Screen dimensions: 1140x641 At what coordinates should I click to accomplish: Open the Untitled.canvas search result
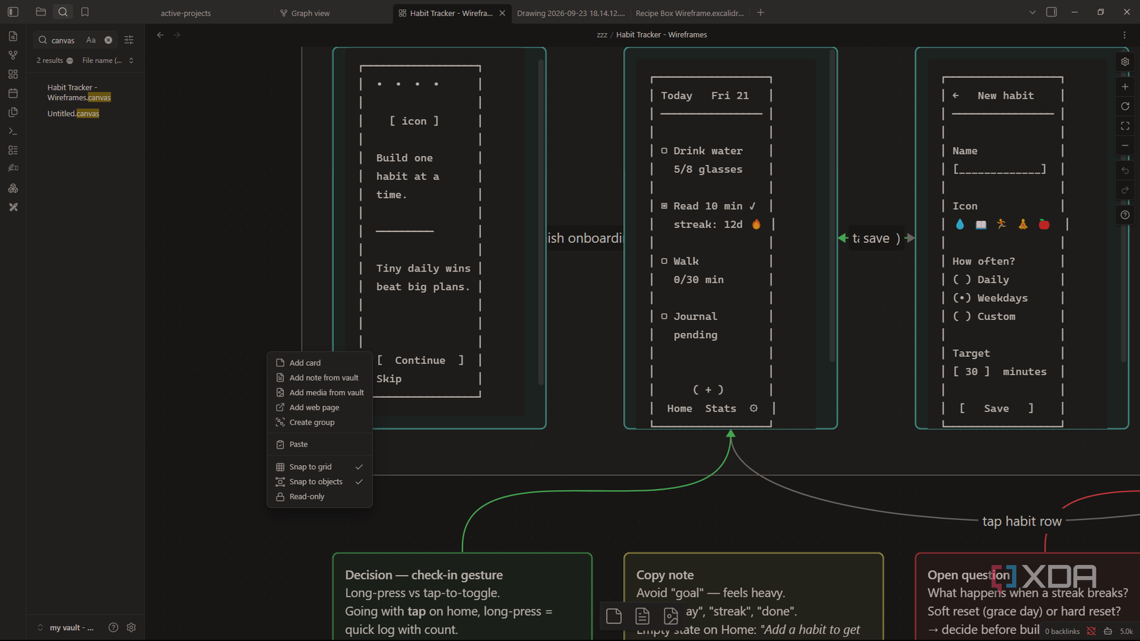coord(73,113)
